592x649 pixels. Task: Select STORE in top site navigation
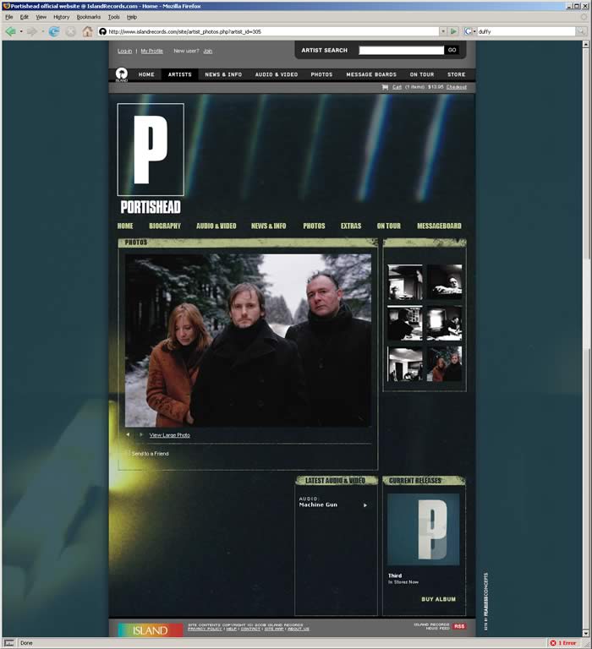[456, 74]
